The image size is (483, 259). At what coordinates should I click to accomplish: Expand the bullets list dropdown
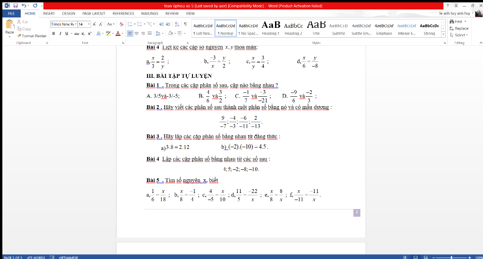(x=134, y=24)
